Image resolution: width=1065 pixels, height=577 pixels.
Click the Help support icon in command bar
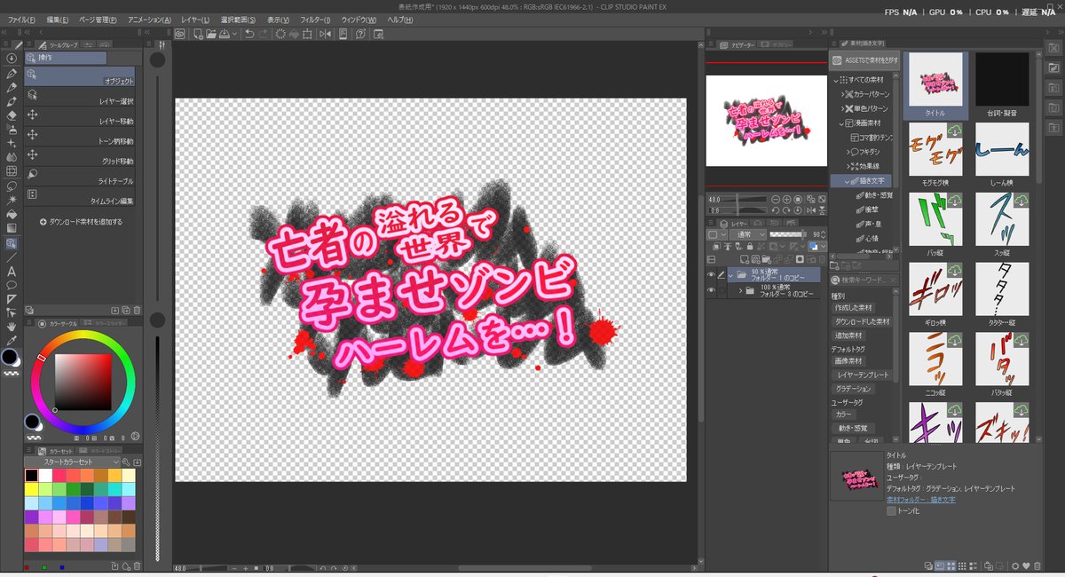[x=360, y=34]
